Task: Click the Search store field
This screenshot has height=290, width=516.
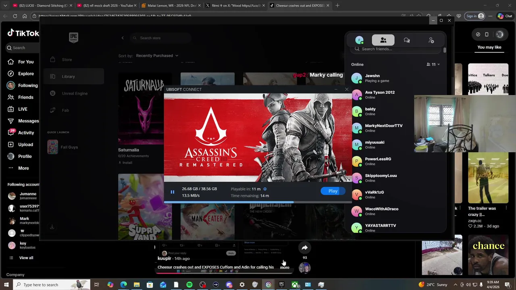Action: [160, 38]
